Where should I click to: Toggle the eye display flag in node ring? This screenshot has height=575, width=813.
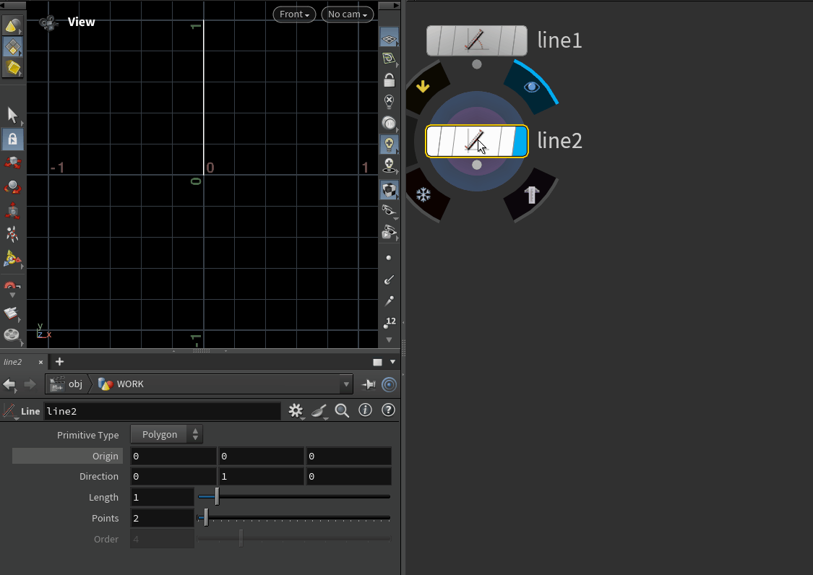coord(531,87)
